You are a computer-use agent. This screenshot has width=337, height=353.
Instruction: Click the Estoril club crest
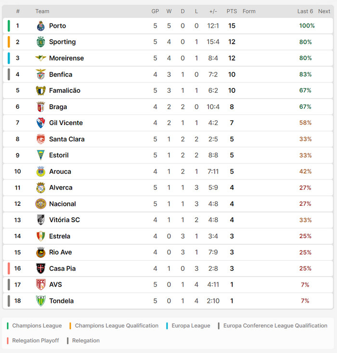tap(40, 155)
